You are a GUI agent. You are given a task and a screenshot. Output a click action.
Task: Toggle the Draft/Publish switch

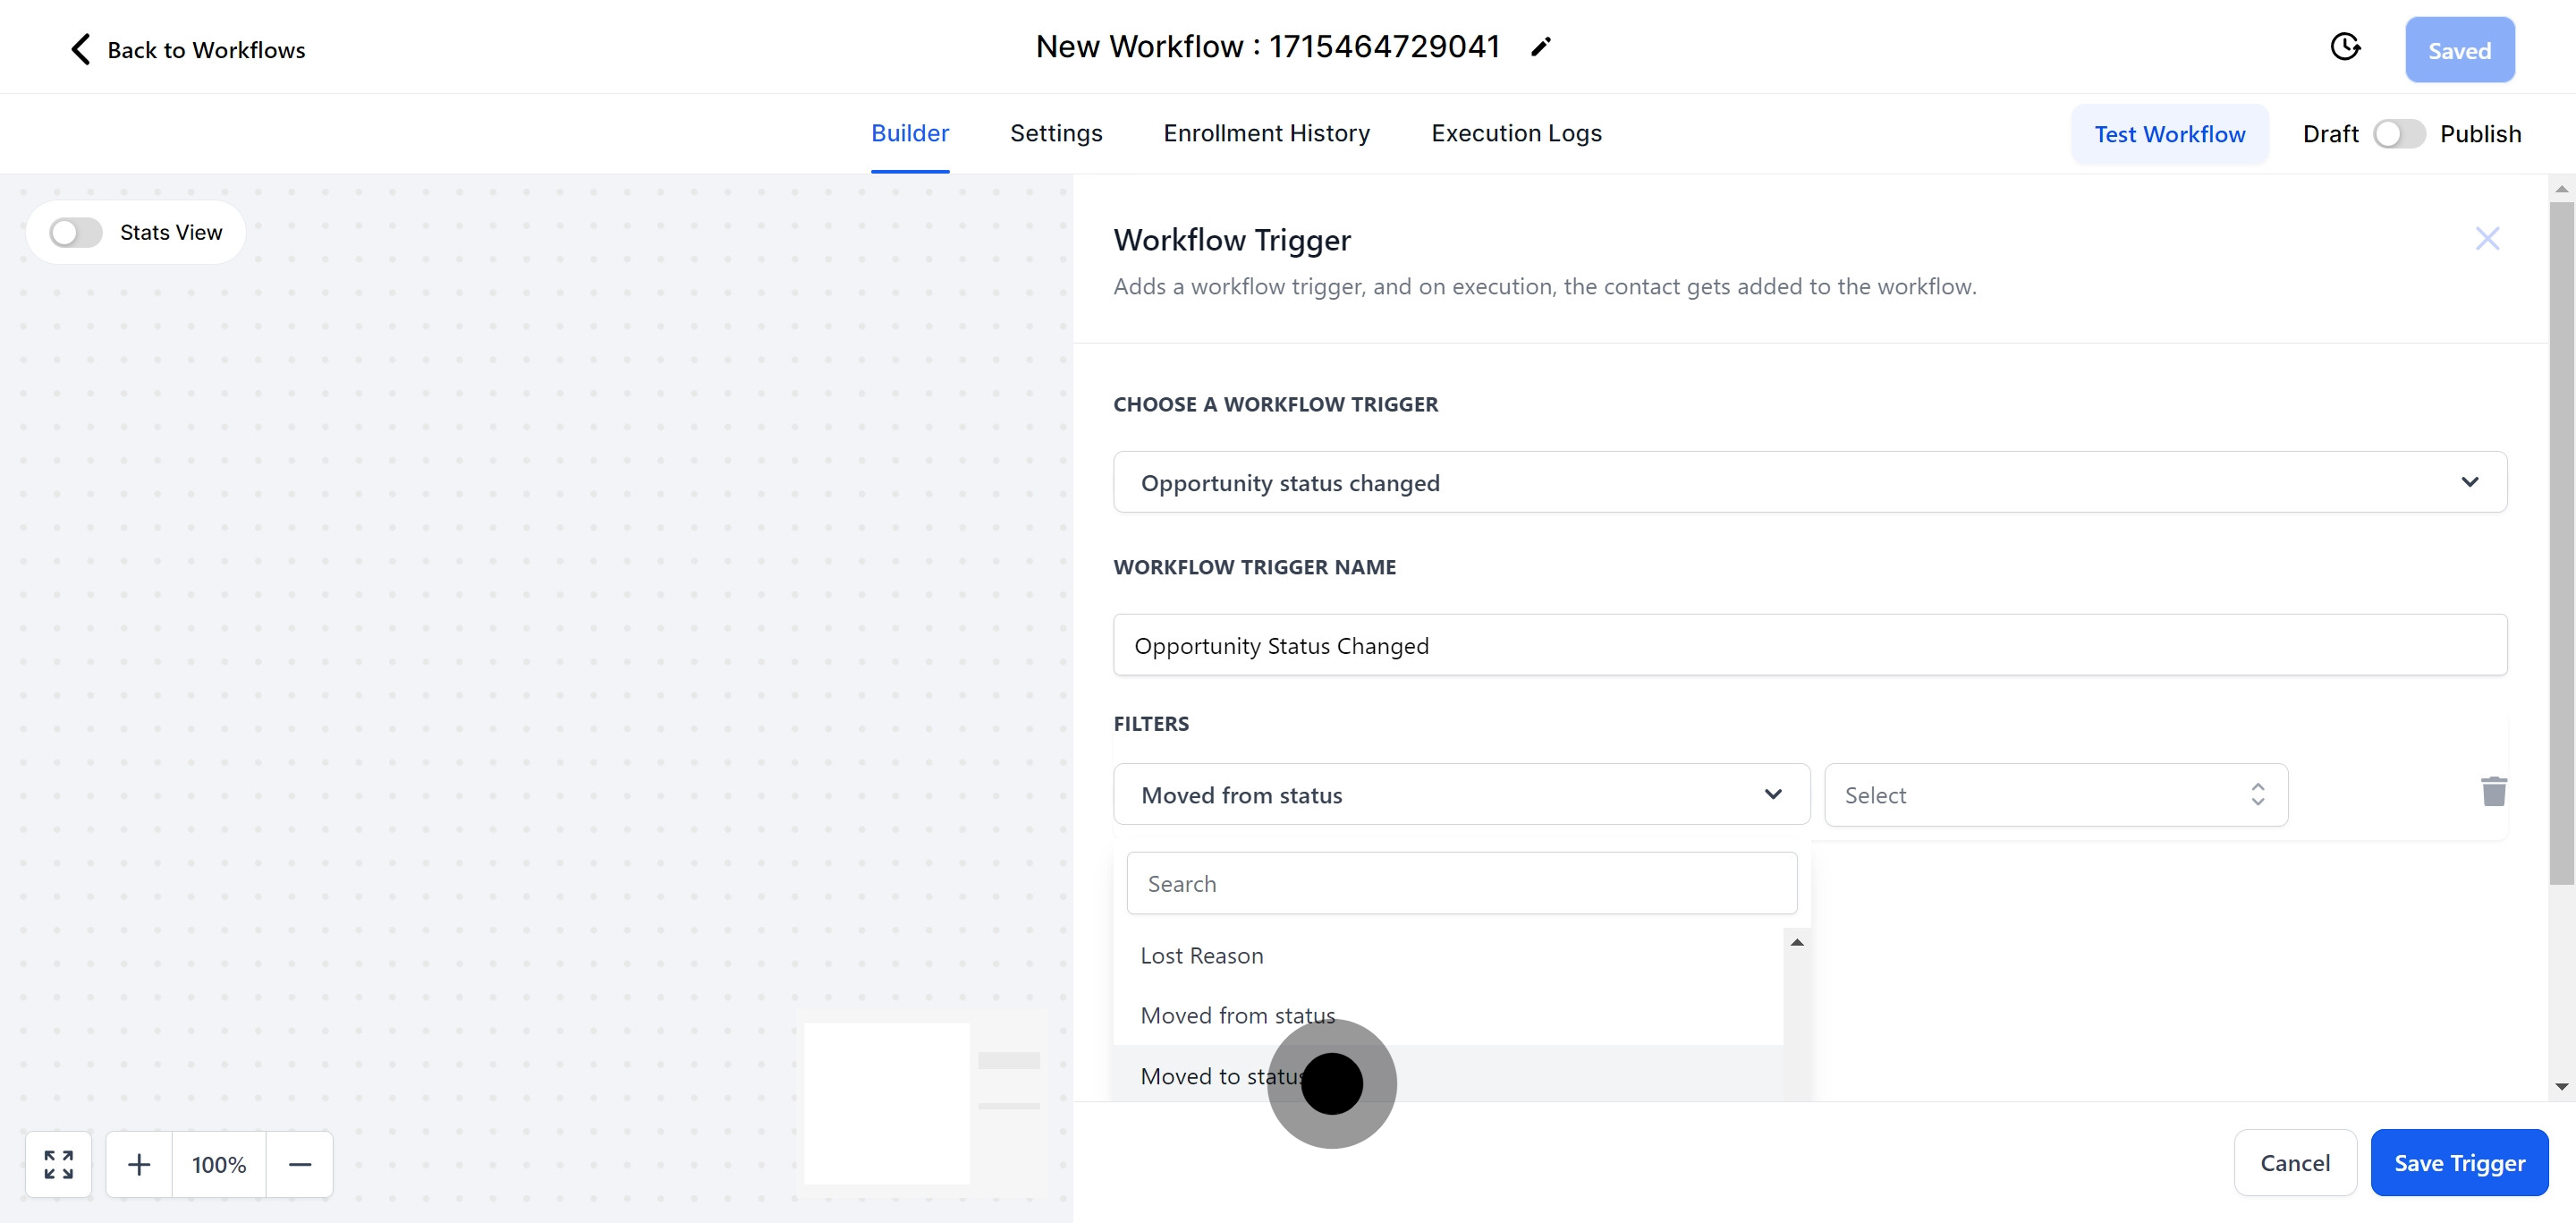pyautogui.click(x=2398, y=134)
